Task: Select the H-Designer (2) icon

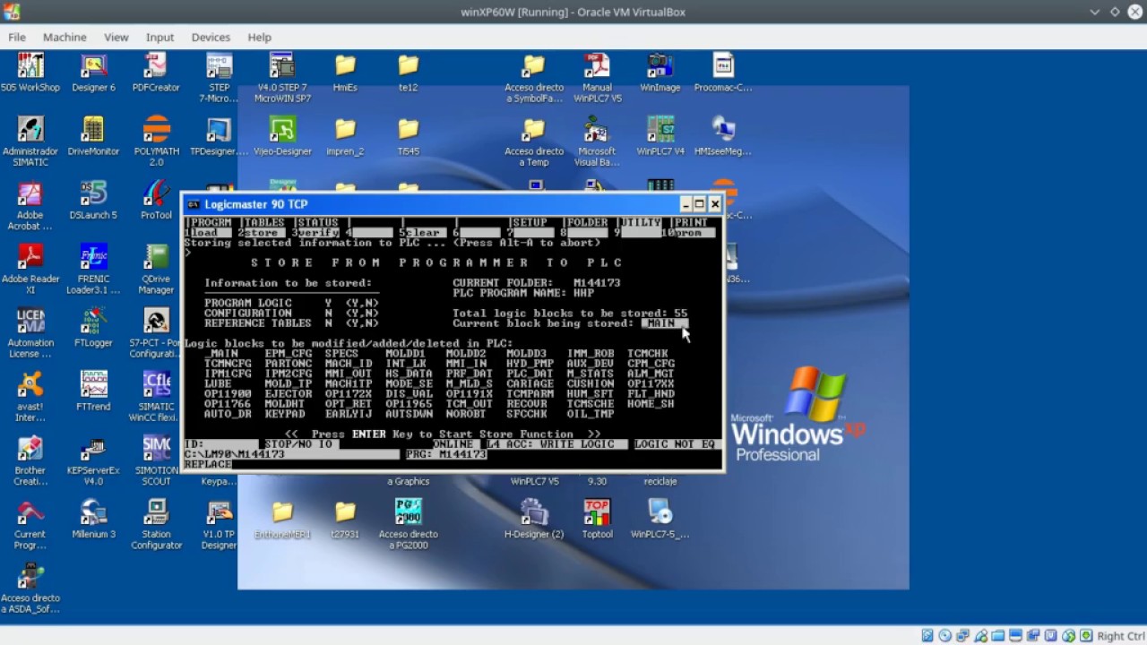Action: [534, 518]
